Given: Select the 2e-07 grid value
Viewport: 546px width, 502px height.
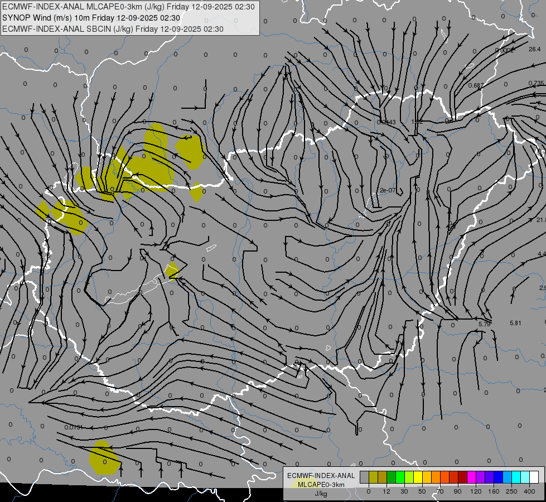Looking at the screenshot, I should (388, 190).
